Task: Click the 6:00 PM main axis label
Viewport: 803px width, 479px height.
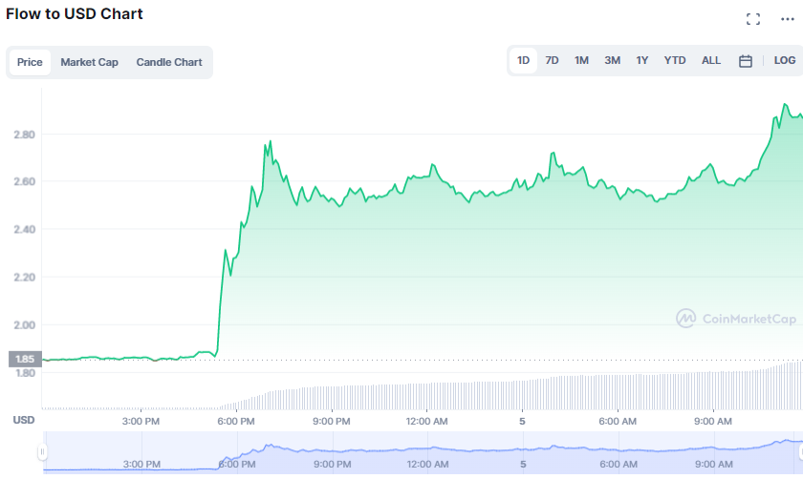Action: [x=235, y=421]
